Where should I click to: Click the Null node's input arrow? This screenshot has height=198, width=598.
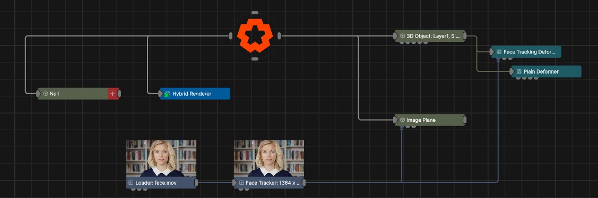[39, 94]
